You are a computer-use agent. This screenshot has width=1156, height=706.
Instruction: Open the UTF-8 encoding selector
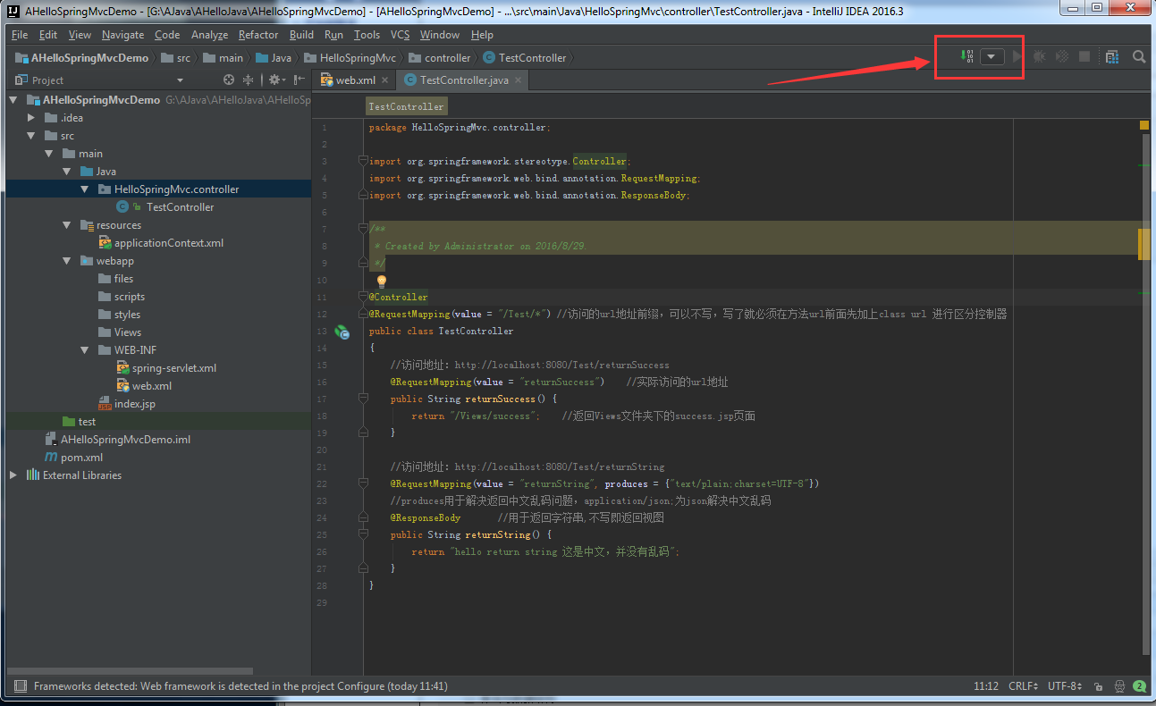[1065, 686]
